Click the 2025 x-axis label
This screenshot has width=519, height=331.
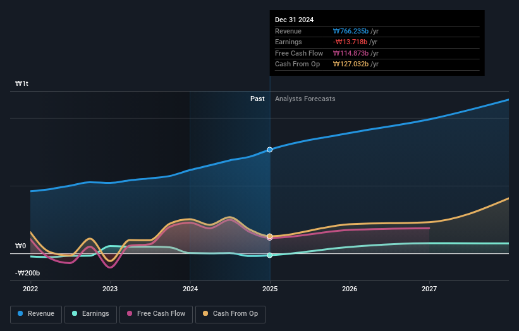[x=270, y=289]
